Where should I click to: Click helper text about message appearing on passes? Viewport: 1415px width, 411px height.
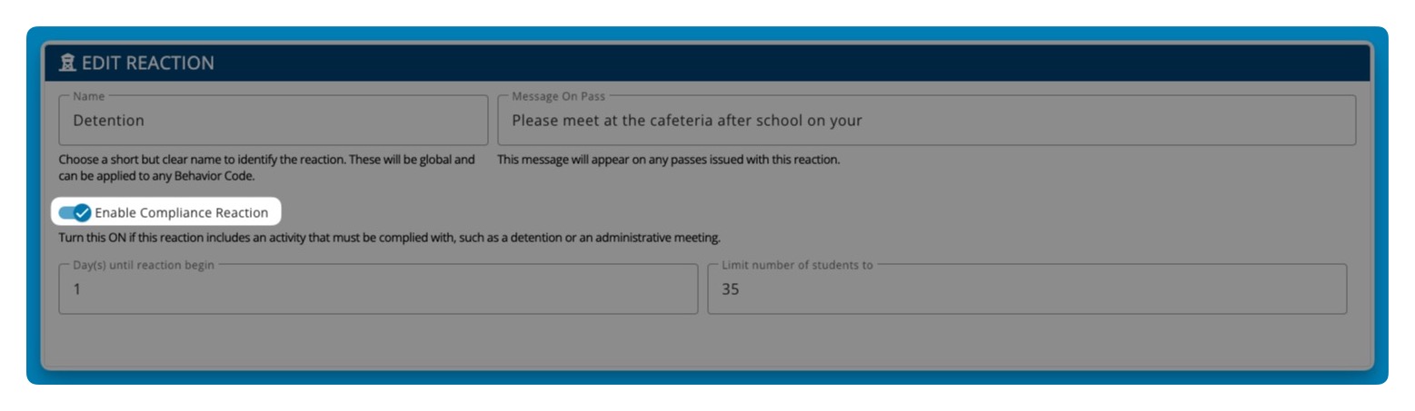pyautogui.click(x=669, y=160)
